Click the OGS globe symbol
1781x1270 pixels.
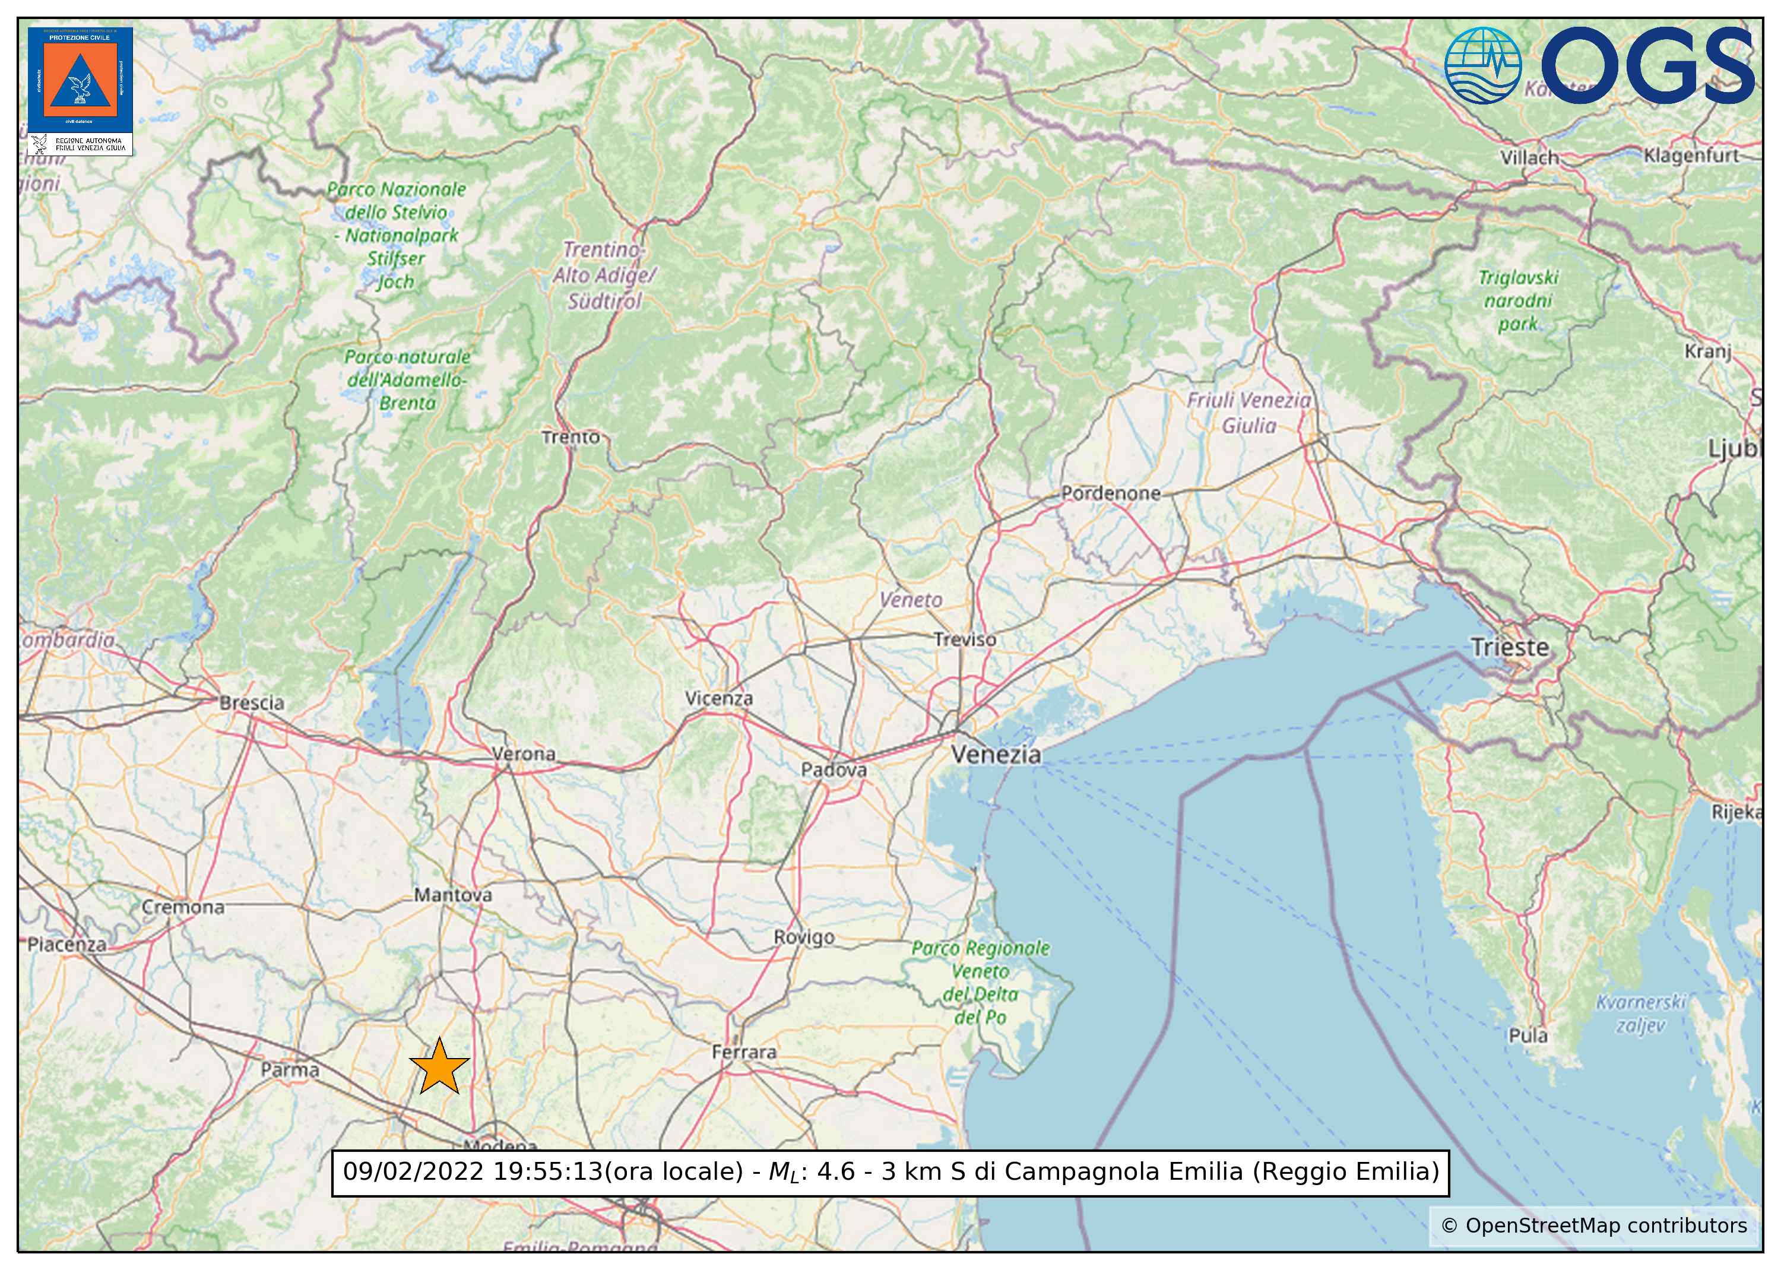click(1482, 66)
